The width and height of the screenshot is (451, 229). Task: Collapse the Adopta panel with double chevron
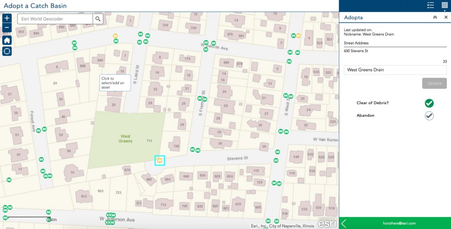click(435, 17)
